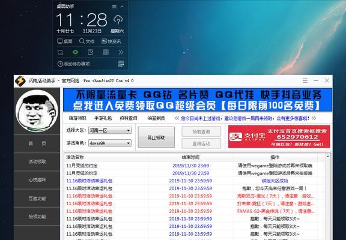Image resolution: width=346 pixels, height=240 pixels.
Task: Open 活动领取 in the sidebar
Action: 37,161
